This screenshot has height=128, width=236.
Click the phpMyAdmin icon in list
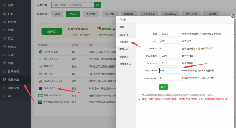(40, 81)
